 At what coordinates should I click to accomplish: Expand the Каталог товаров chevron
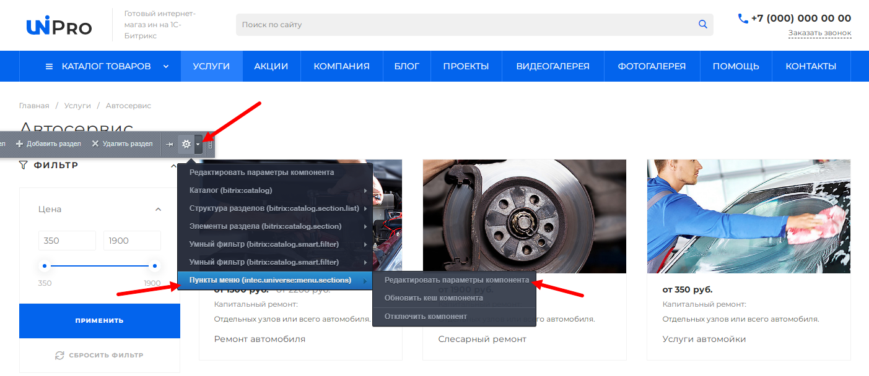[x=166, y=66]
